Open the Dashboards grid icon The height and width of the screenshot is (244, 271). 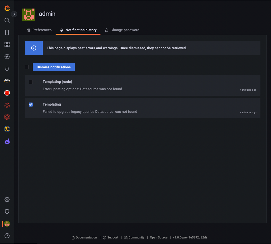[x=7, y=44]
